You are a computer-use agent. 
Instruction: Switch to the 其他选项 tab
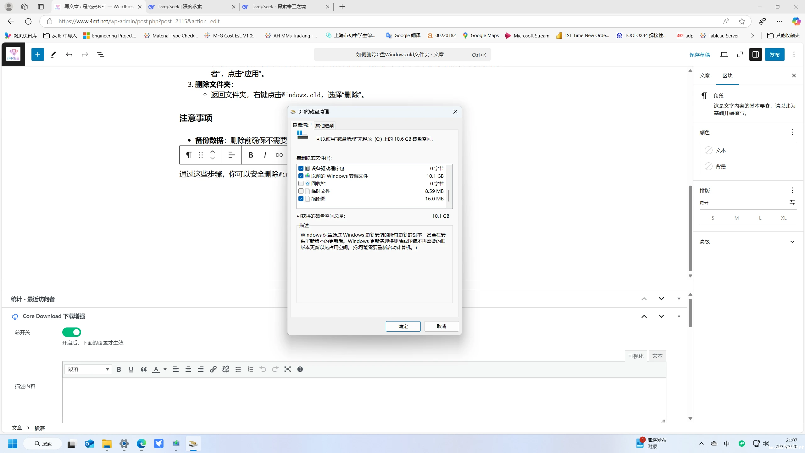325,126
